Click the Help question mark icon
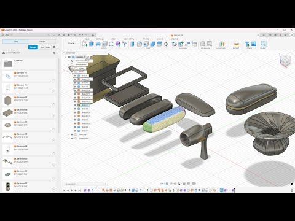Viewport: 295px width, 221px height. click(285, 35)
